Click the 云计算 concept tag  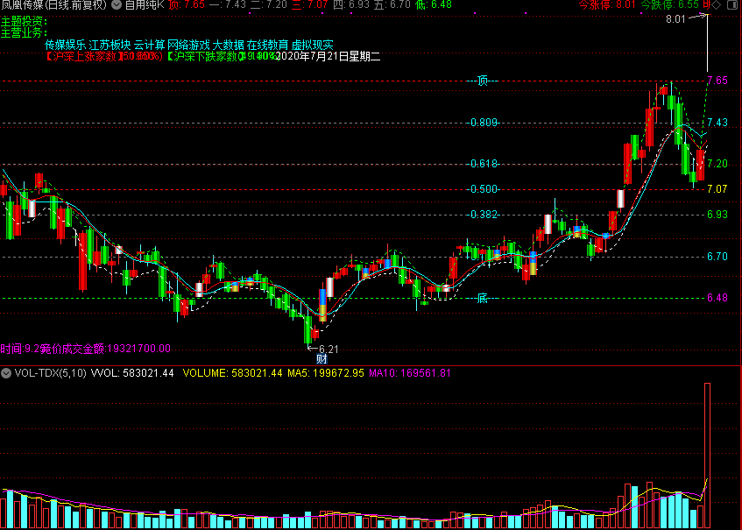tap(149, 45)
